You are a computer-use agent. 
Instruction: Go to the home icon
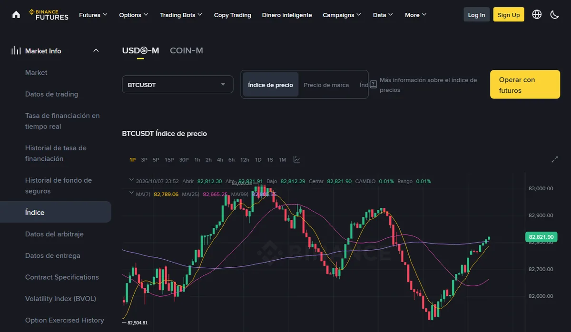click(x=16, y=14)
